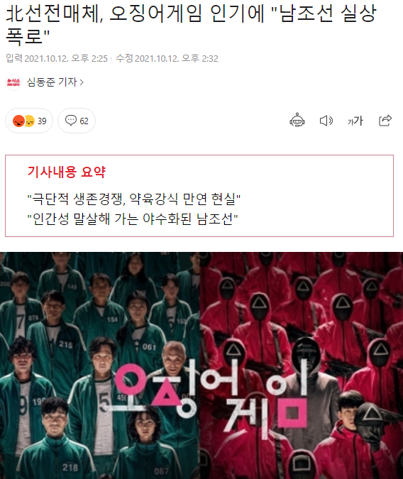Click second summary quote about 야수화된 남조선
Image resolution: width=403 pixels, height=479 pixels.
click(x=133, y=219)
